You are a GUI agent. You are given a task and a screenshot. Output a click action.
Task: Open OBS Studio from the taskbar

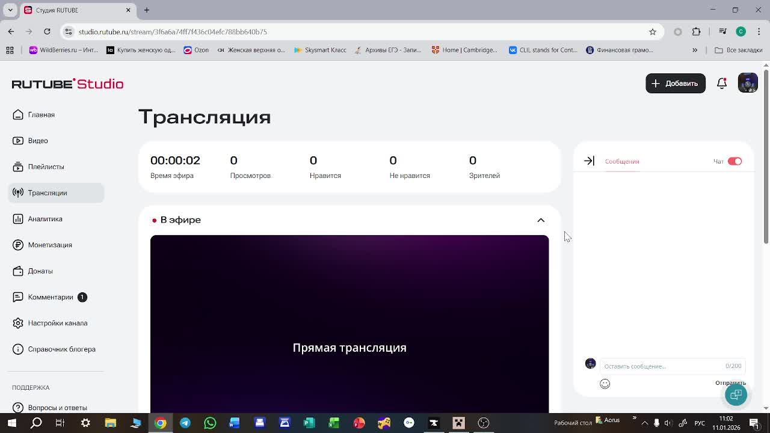click(x=483, y=423)
